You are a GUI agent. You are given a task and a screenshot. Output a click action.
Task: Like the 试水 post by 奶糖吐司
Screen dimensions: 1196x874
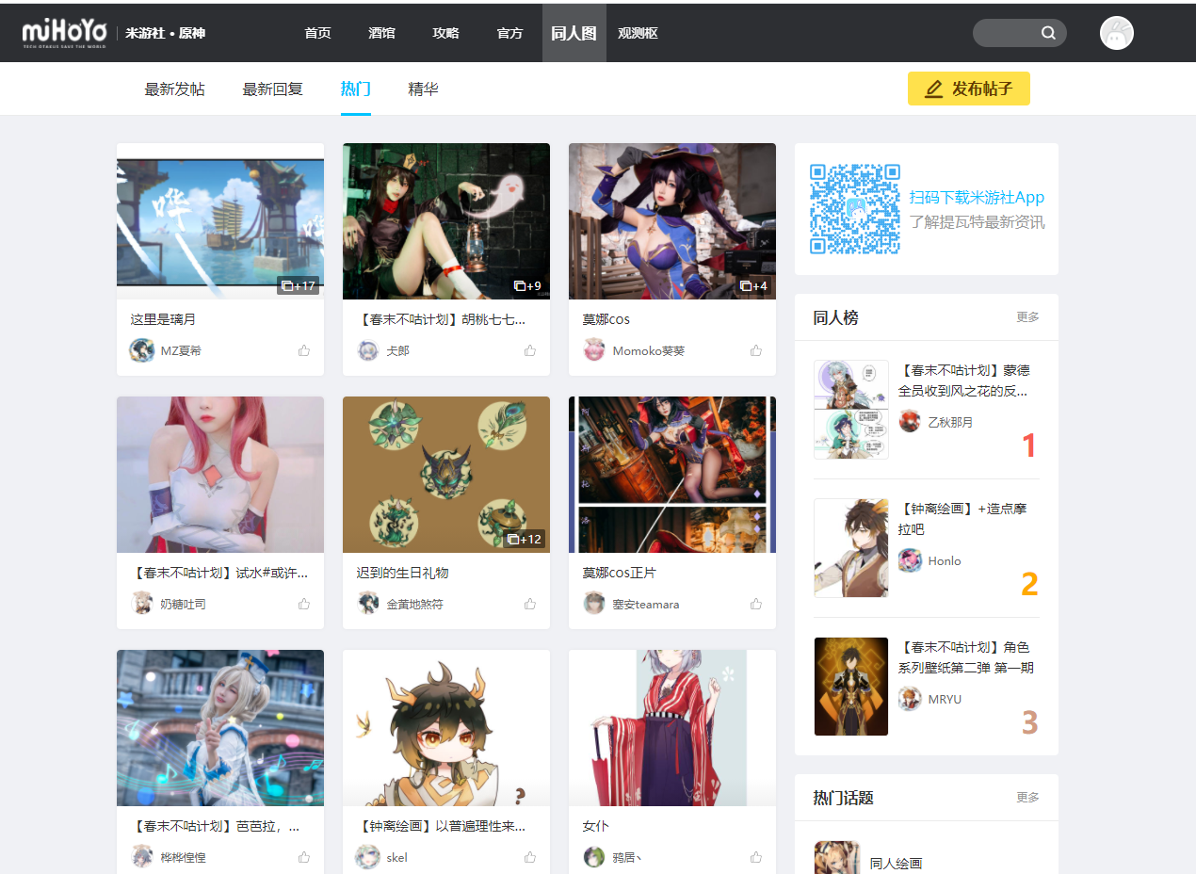pyautogui.click(x=304, y=604)
